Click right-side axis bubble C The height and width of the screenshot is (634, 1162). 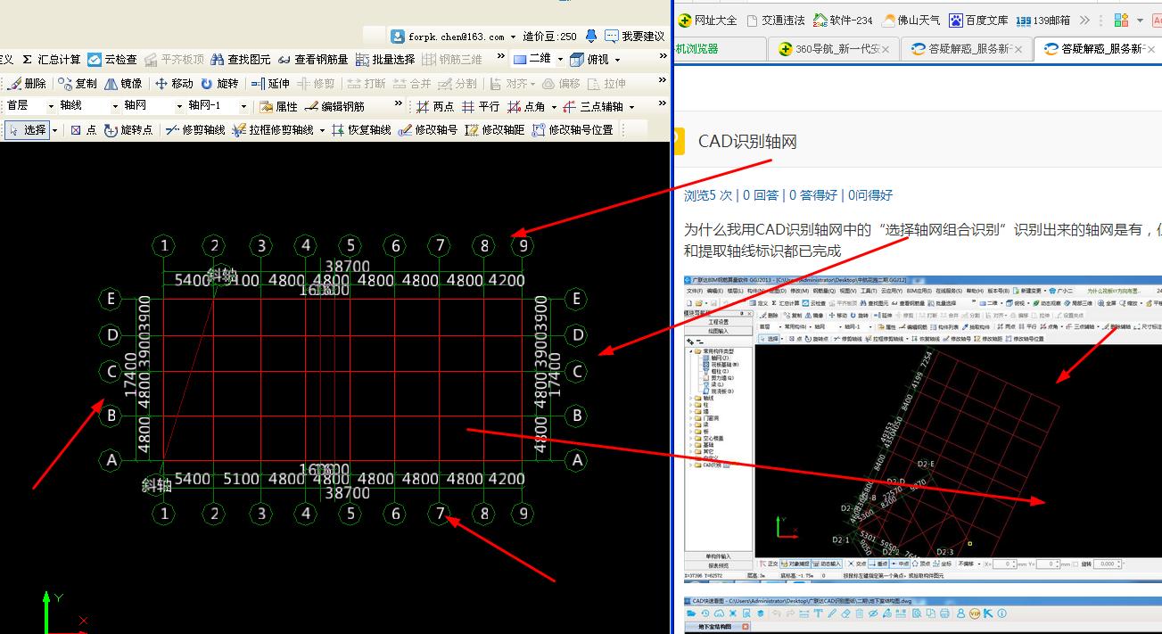578,371
